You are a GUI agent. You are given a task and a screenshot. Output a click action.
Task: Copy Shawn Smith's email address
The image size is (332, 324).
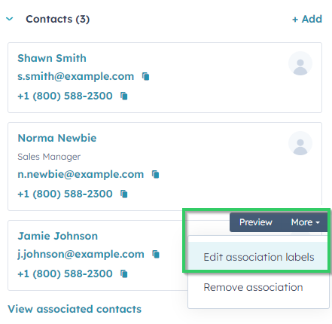(x=146, y=76)
